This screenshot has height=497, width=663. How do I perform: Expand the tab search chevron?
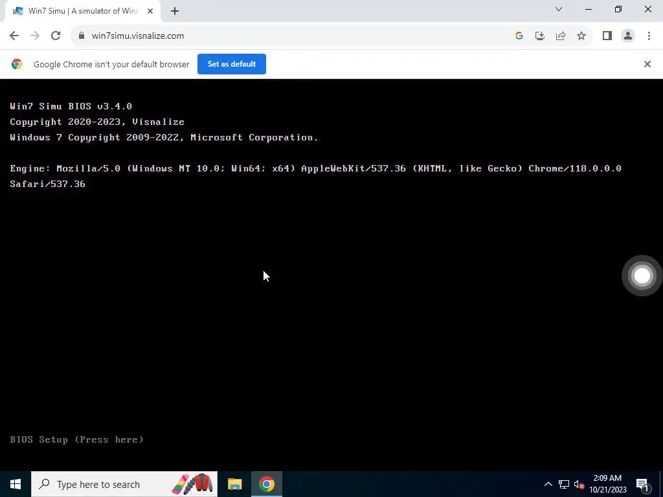[559, 9]
